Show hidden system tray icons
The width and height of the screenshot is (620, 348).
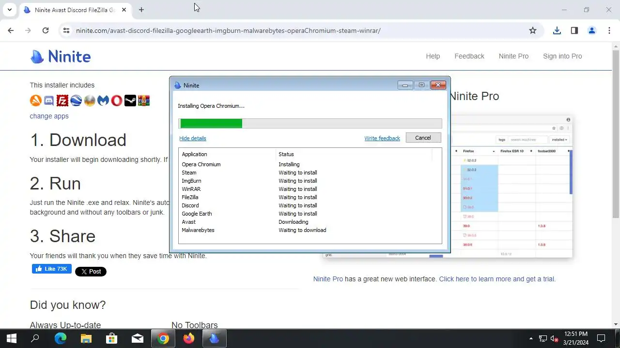click(531, 338)
